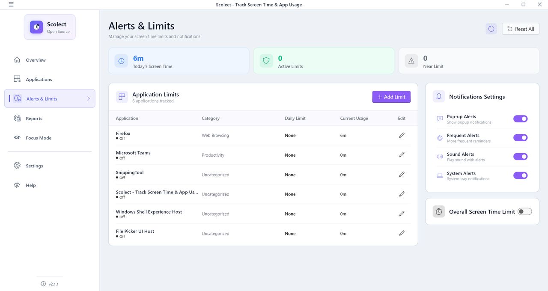Click the Application Limits panel icon
Image resolution: width=548 pixels, height=291 pixels.
[x=122, y=97]
